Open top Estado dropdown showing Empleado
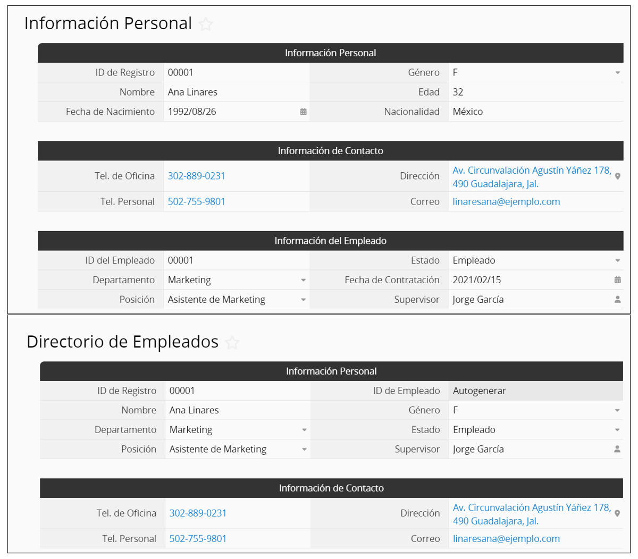 pyautogui.click(x=617, y=261)
